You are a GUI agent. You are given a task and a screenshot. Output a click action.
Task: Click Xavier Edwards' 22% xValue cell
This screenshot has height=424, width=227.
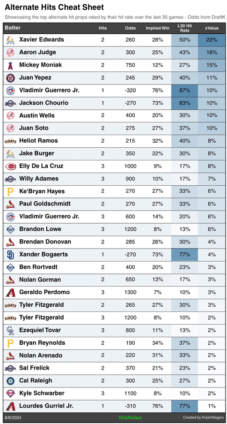212,40
